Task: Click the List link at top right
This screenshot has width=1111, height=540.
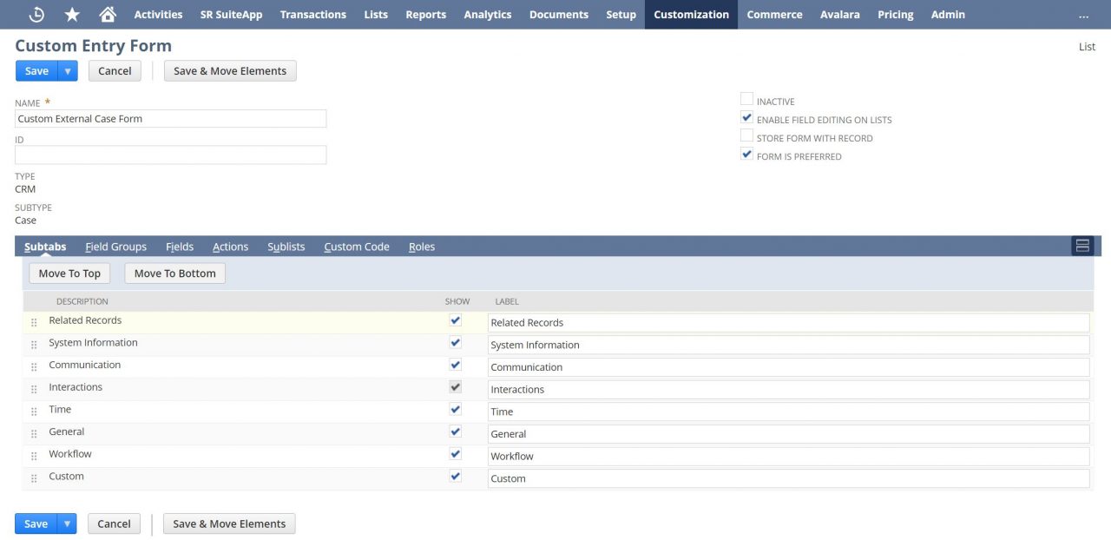Action: click(x=1087, y=47)
